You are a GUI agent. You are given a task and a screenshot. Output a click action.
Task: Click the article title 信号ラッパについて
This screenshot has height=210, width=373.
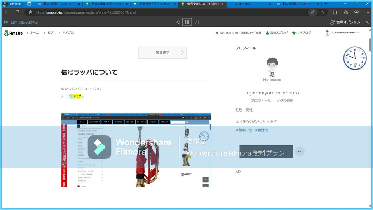click(89, 72)
